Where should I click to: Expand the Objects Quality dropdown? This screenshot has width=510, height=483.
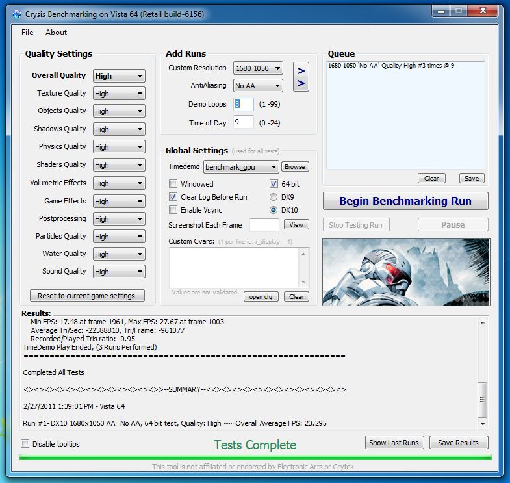119,111
